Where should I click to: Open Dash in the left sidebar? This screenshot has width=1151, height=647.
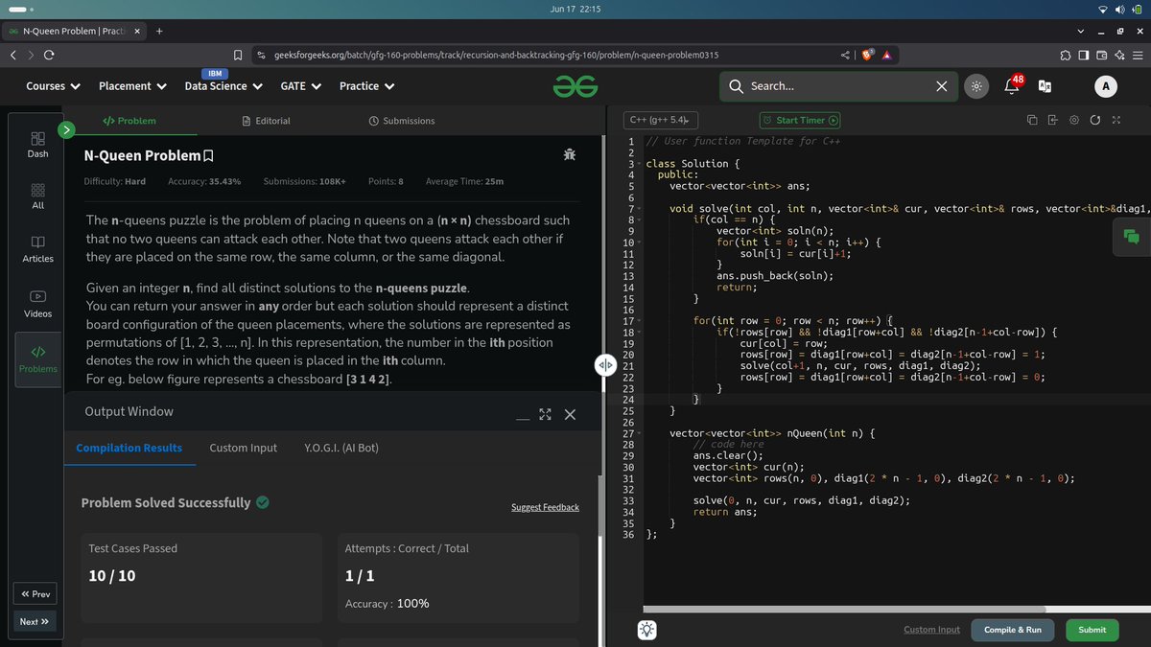point(37,145)
